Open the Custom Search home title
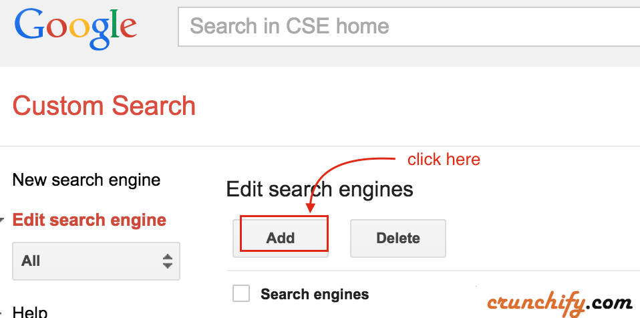The image size is (640, 318). coord(104,106)
